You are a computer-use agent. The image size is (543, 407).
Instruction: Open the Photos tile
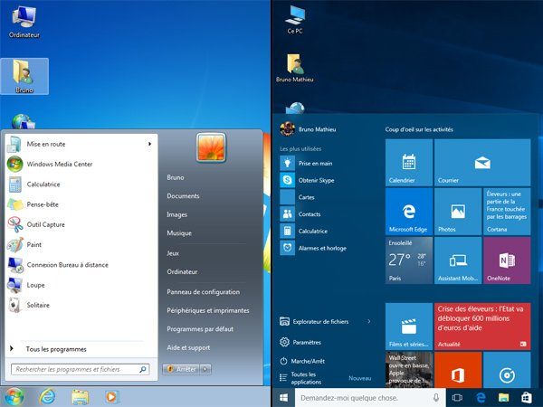pyautogui.click(x=458, y=212)
